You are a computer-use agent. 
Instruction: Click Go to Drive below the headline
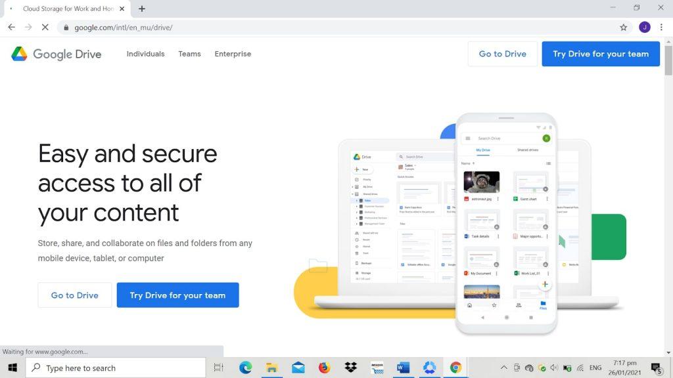(75, 295)
